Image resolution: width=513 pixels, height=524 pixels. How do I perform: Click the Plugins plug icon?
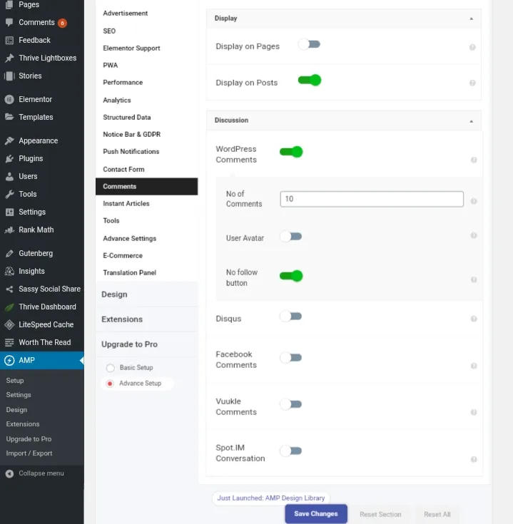click(9, 158)
